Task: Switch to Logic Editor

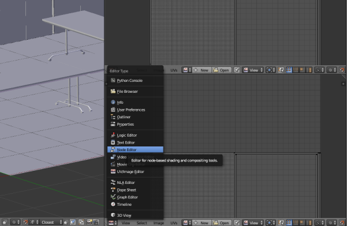Action: (x=135, y=135)
